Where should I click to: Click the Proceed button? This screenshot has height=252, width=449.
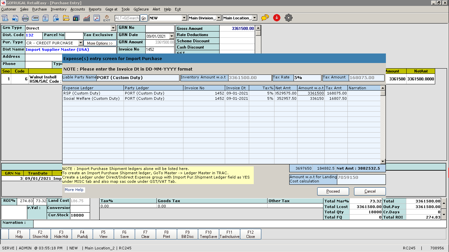pos(333,191)
